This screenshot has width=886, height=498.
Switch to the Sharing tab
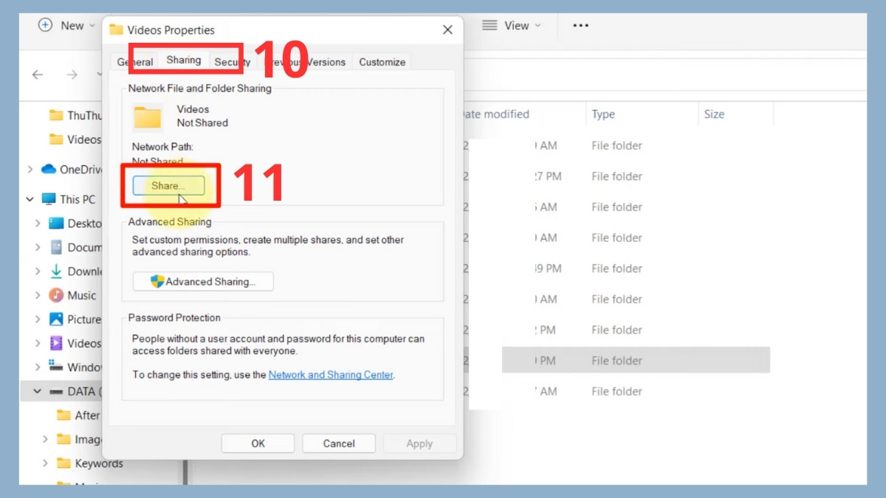point(184,60)
